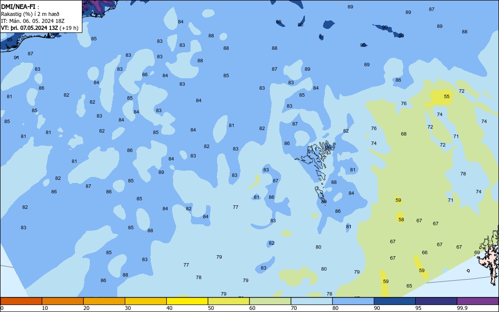Select the 80–90 medium blue legend swatch
Viewport: 499px width, 312px height.
click(353, 301)
